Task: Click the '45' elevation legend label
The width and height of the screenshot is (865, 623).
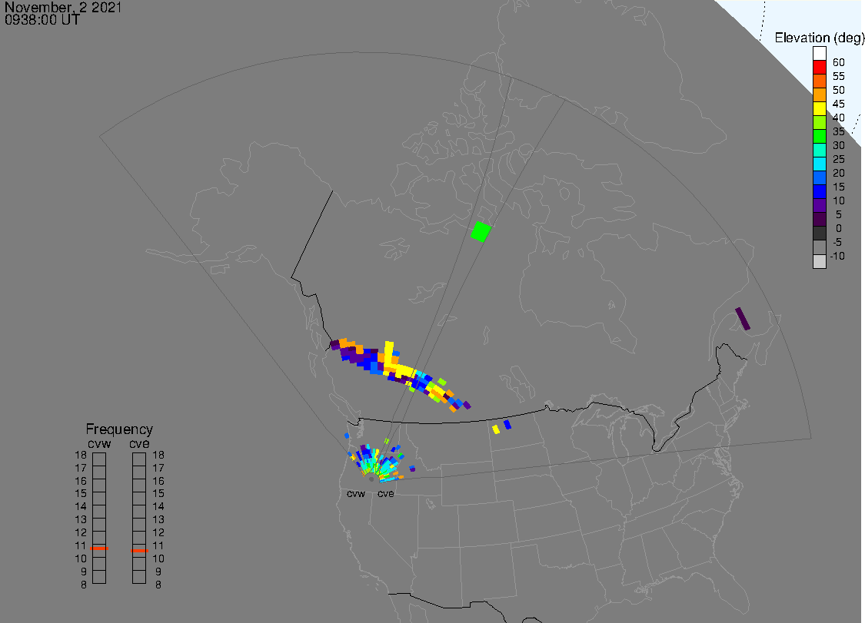Action: (x=839, y=104)
